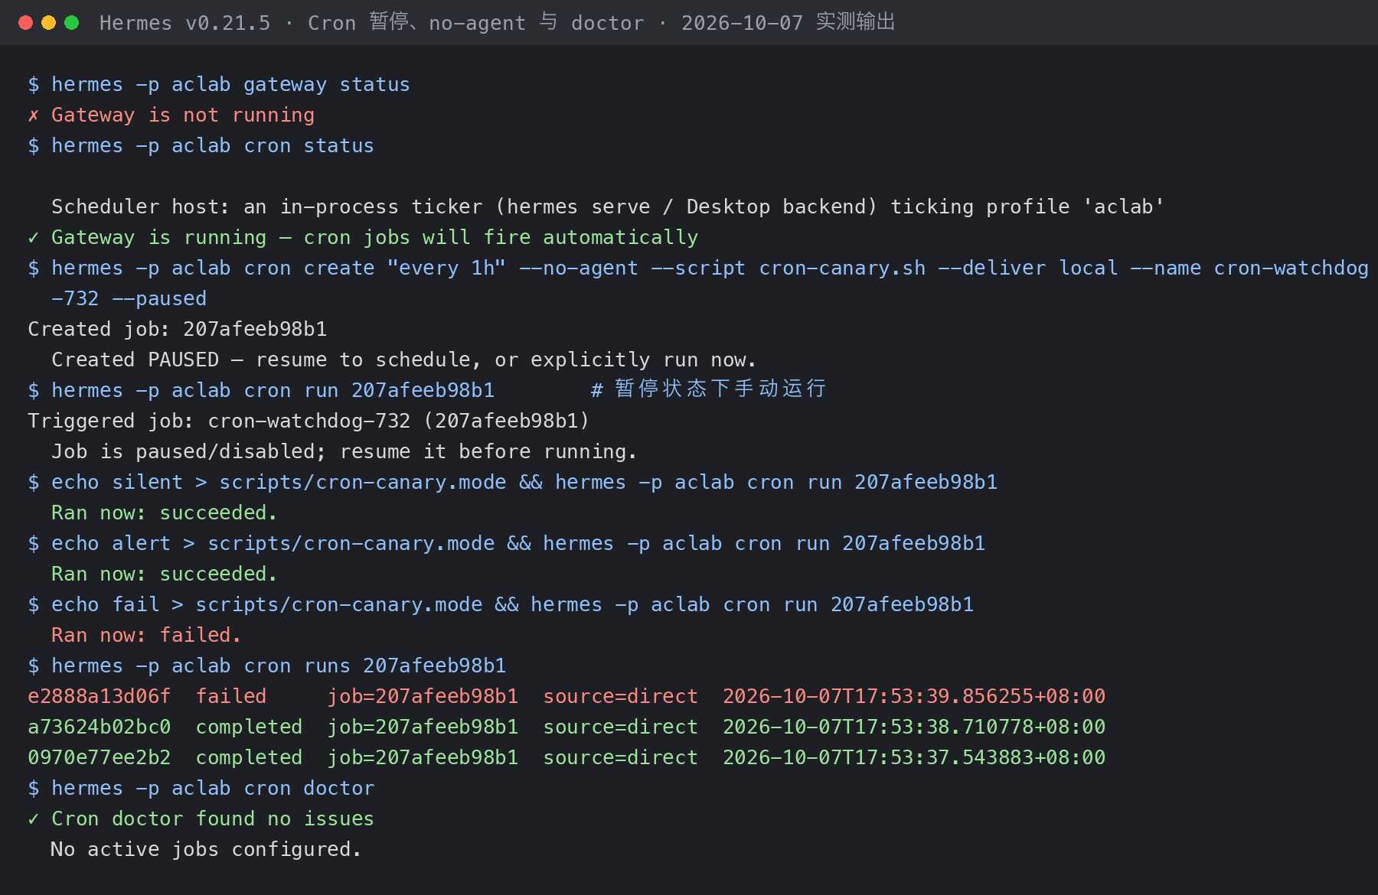The width and height of the screenshot is (1378, 895).
Task: Select the wrapped "-732 --paused" continuation line
Action: (x=129, y=298)
